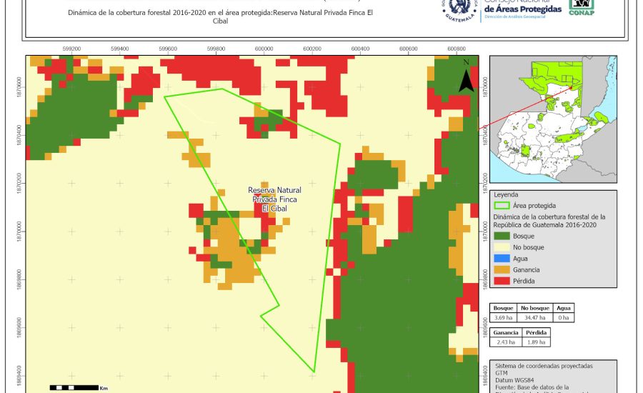
Task: Click the Guatemala inset locator map
Action: 554,119
